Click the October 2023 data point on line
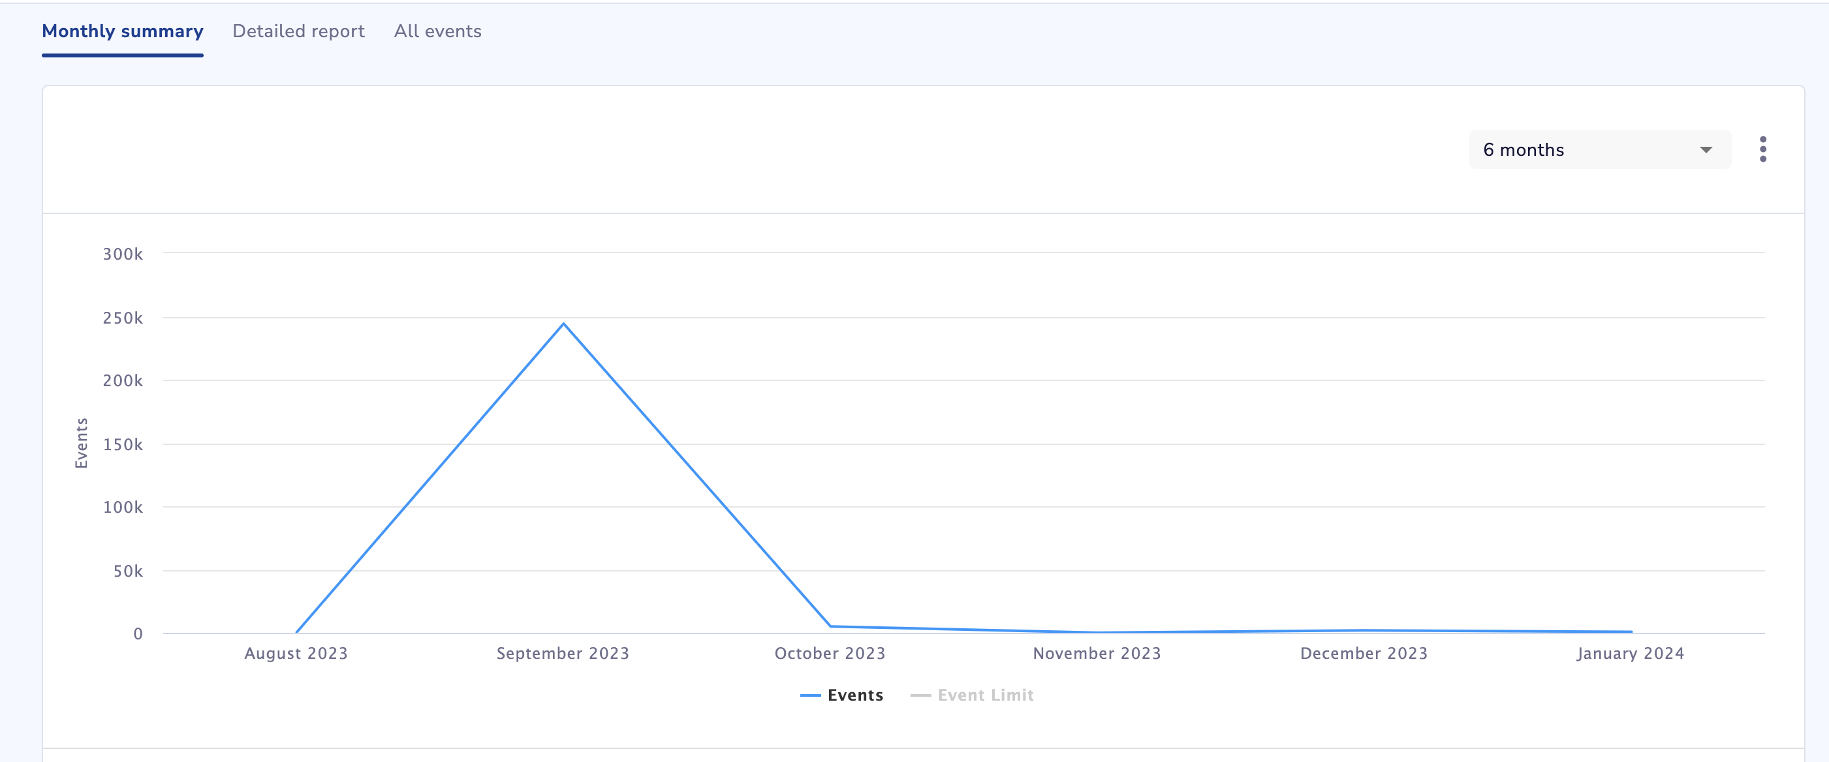The width and height of the screenshot is (1829, 762). pyautogui.click(x=830, y=626)
